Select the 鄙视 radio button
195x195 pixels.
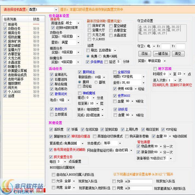click(x=96, y=82)
